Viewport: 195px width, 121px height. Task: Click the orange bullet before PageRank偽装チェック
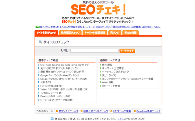click(135, 111)
